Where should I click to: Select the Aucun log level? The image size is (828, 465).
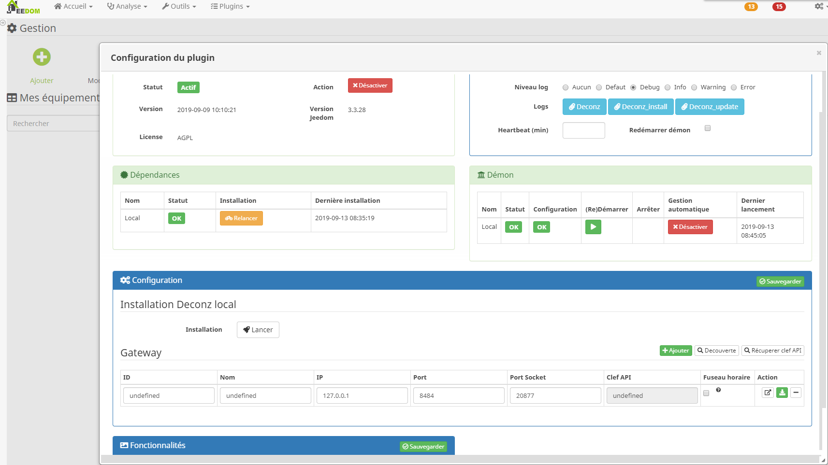(x=566, y=87)
